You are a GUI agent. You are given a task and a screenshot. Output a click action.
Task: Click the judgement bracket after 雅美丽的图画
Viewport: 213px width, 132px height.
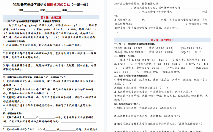[x=26, y=101]
